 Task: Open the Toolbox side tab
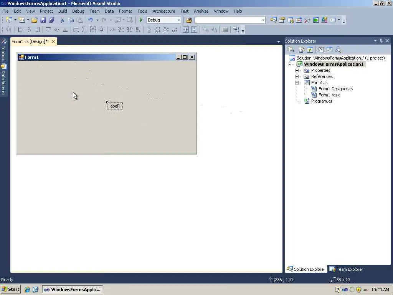coord(3,50)
